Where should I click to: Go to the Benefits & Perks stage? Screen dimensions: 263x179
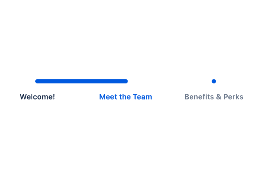coord(214,97)
